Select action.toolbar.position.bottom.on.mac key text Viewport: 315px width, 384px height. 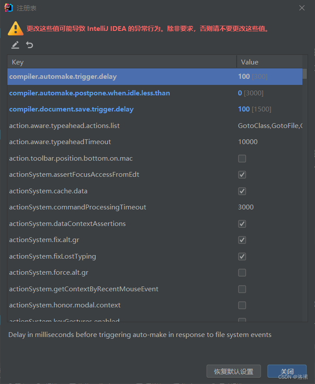tap(71, 158)
